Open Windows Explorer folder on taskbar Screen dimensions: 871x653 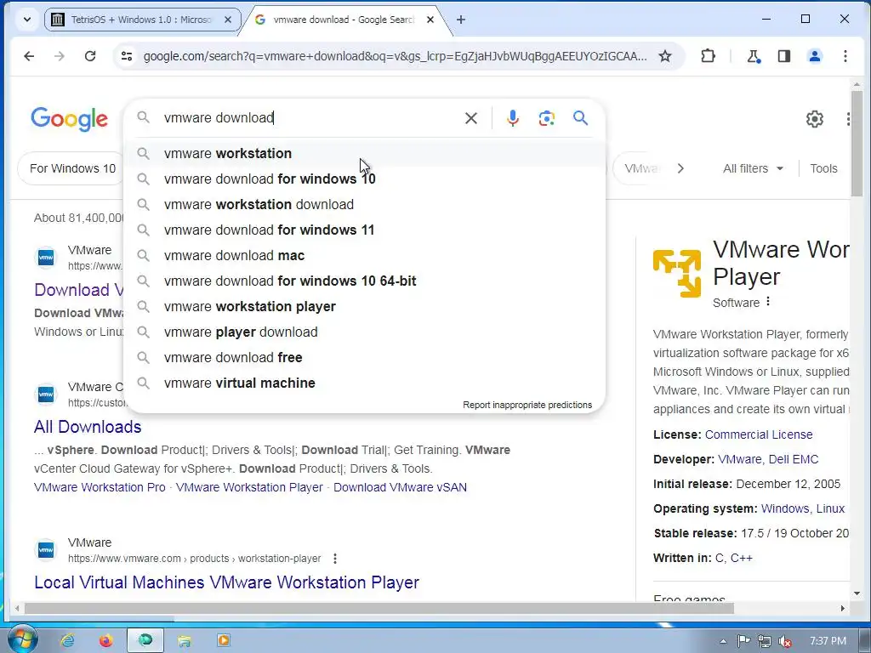[185, 641]
